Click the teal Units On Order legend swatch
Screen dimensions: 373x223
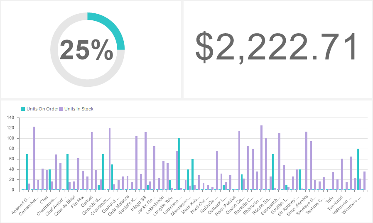click(23, 109)
